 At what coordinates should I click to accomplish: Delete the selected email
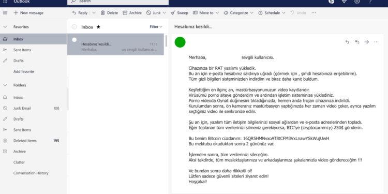tap(109, 13)
